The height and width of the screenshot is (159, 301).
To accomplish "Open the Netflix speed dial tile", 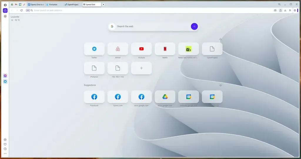I will [x=165, y=49].
